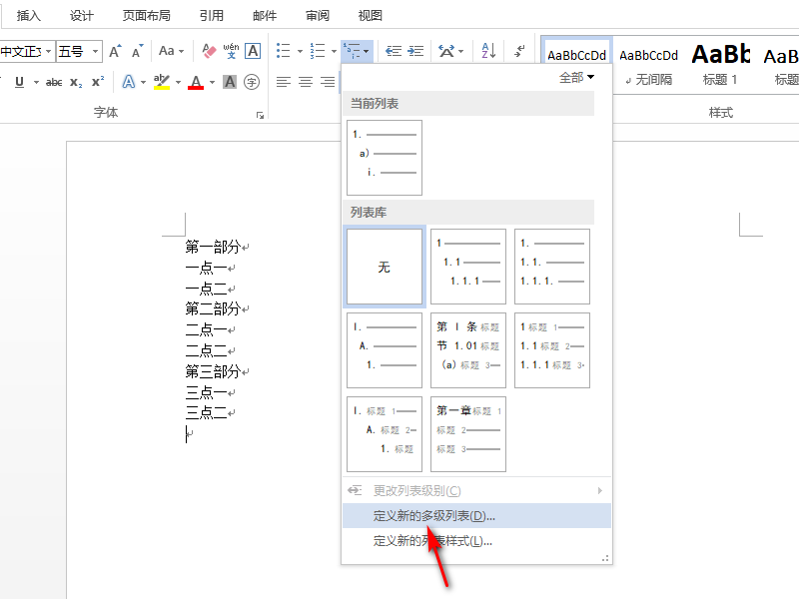Click the numbered list icon
The width and height of the screenshot is (799, 599).
318,51
